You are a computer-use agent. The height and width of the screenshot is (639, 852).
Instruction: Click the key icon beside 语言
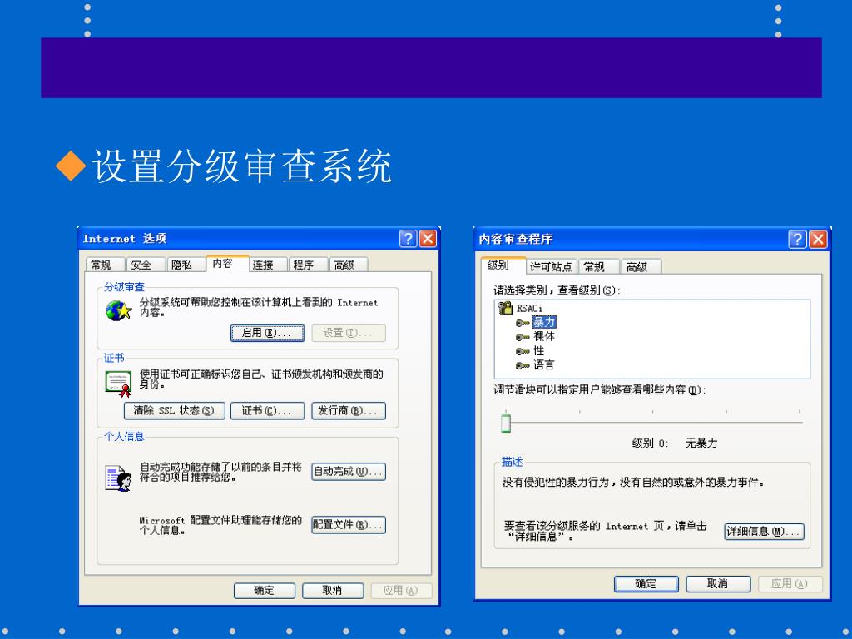pos(523,365)
